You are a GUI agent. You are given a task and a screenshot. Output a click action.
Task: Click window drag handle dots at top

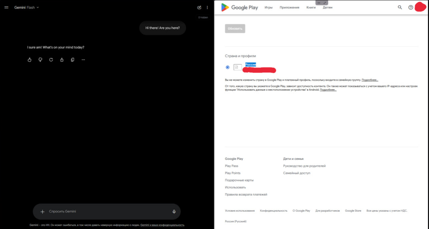point(319,3)
